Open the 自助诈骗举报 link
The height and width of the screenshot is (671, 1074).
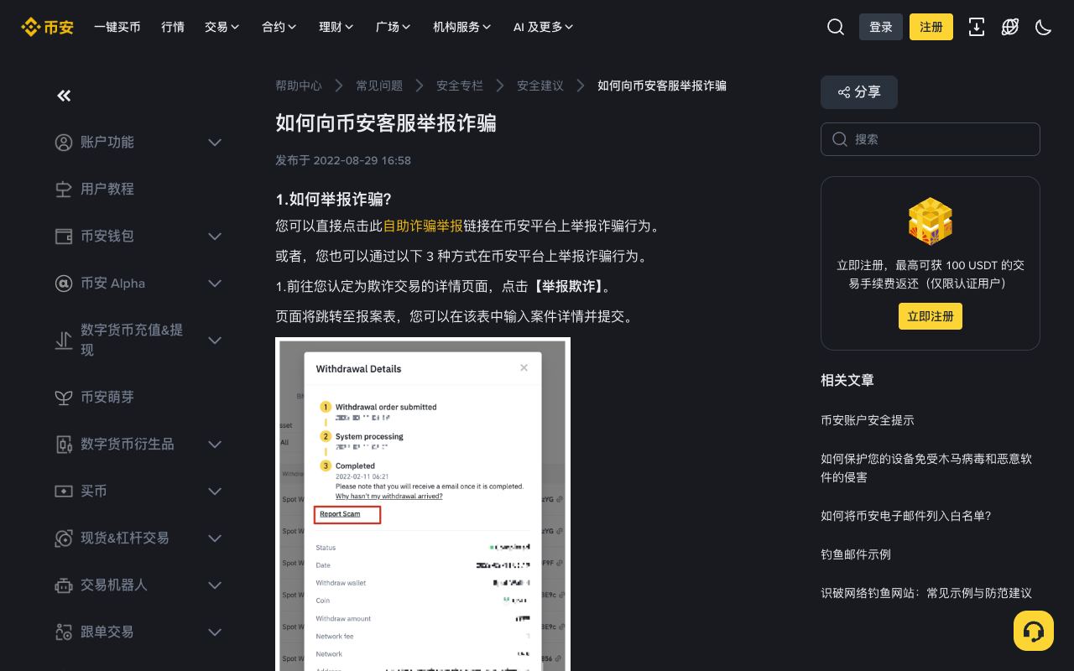pyautogui.click(x=423, y=226)
